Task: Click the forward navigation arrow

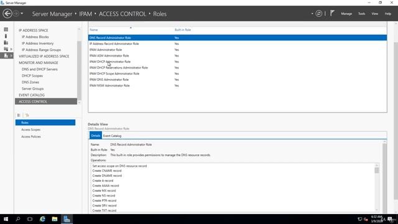Action: pyautogui.click(x=16, y=14)
